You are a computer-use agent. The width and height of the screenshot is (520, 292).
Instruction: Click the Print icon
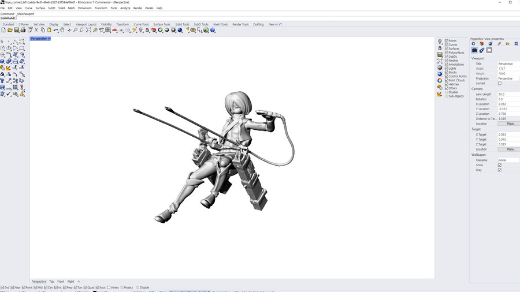coord(23,30)
